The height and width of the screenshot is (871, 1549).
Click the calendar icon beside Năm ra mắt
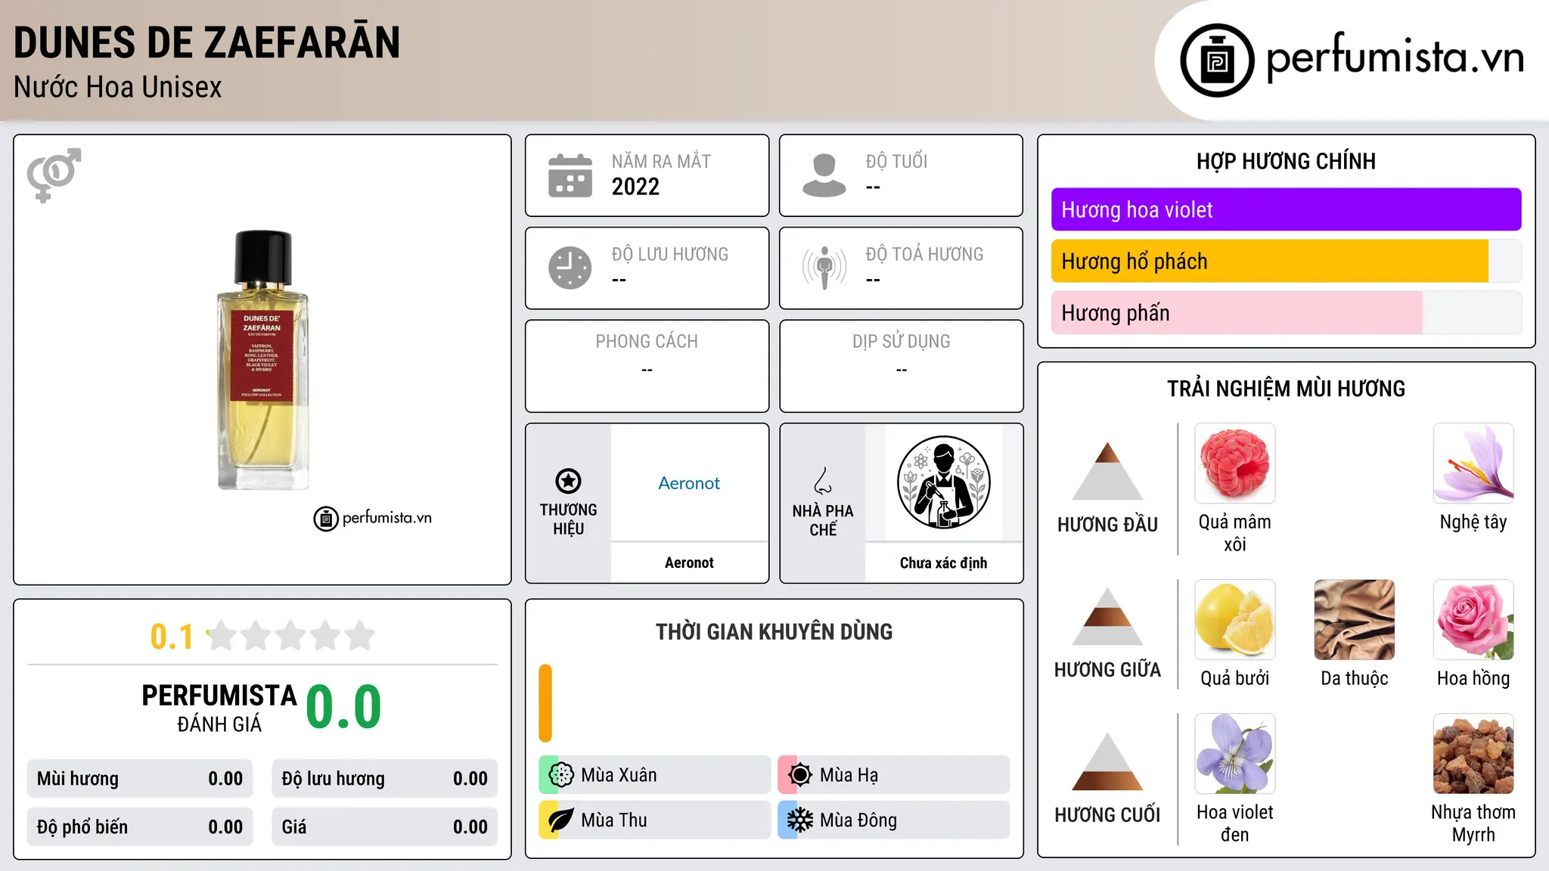(x=570, y=175)
